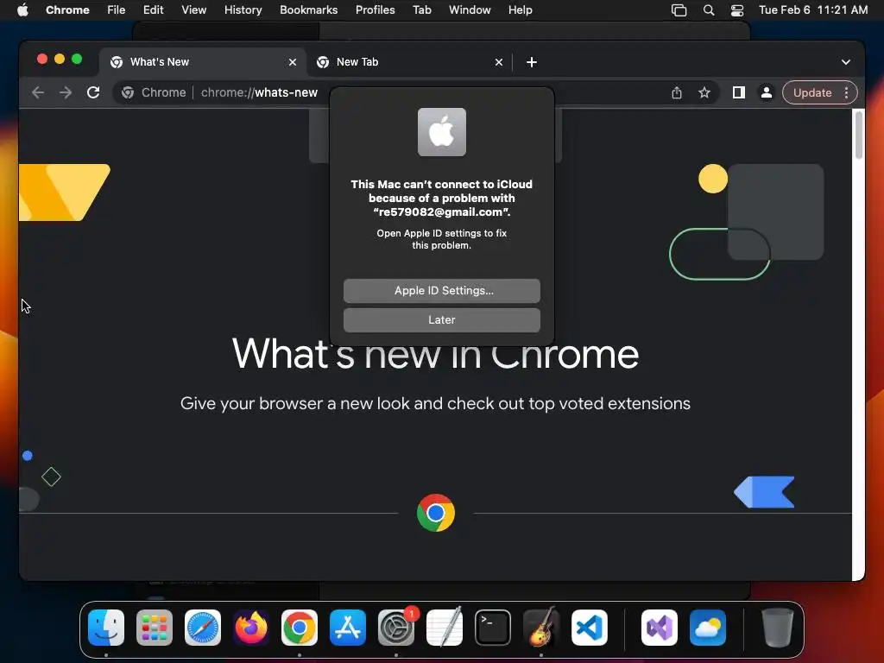Launch Terminal from the Dock

(x=493, y=628)
